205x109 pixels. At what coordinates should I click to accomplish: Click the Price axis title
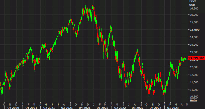pos(193,1)
